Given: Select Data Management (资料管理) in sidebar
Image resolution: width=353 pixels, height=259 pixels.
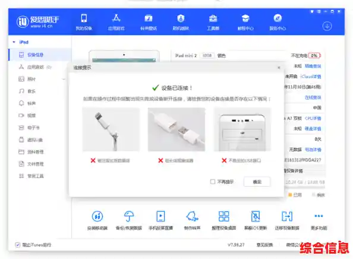Looking at the screenshot, I should pyautogui.click(x=40, y=152).
